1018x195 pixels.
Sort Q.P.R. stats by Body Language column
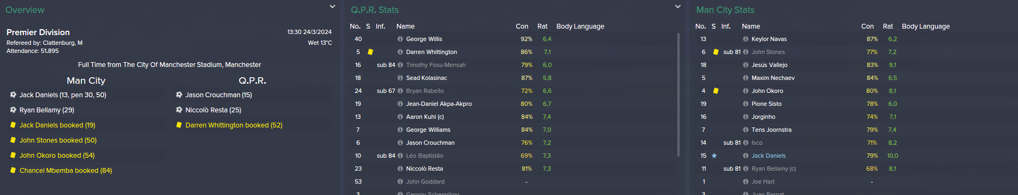click(580, 26)
